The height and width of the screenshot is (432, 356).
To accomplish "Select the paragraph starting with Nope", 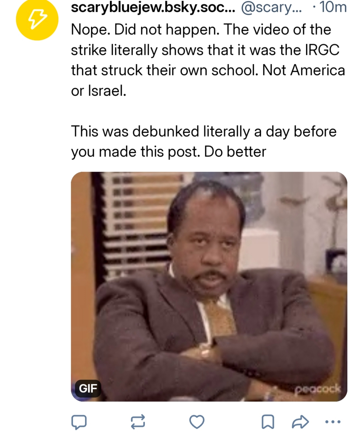I will coord(208,60).
